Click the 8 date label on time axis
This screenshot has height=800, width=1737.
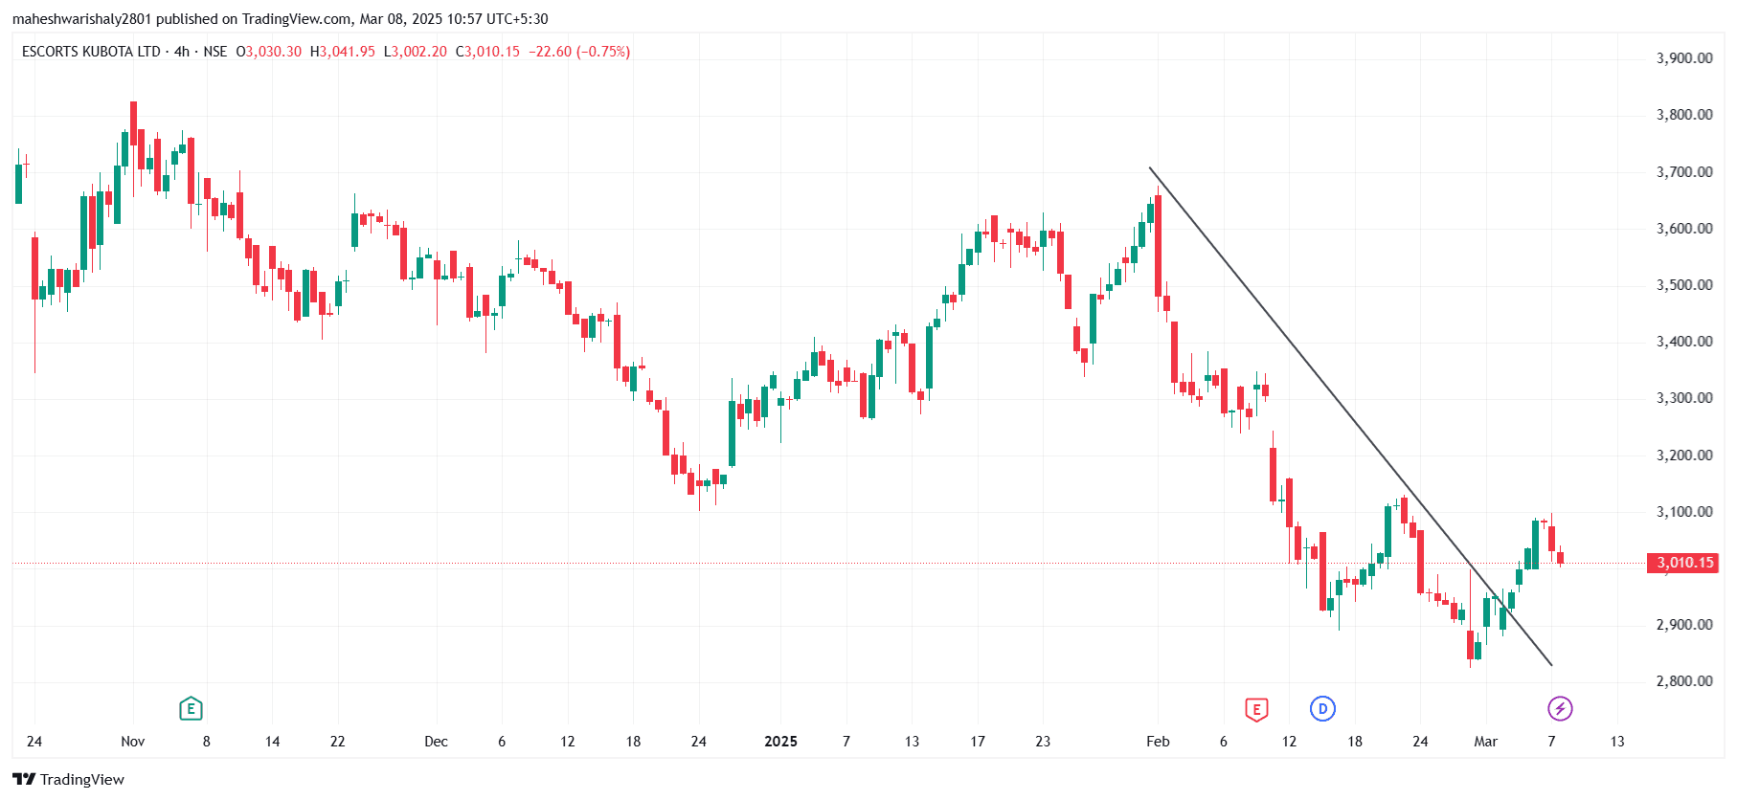click(207, 742)
